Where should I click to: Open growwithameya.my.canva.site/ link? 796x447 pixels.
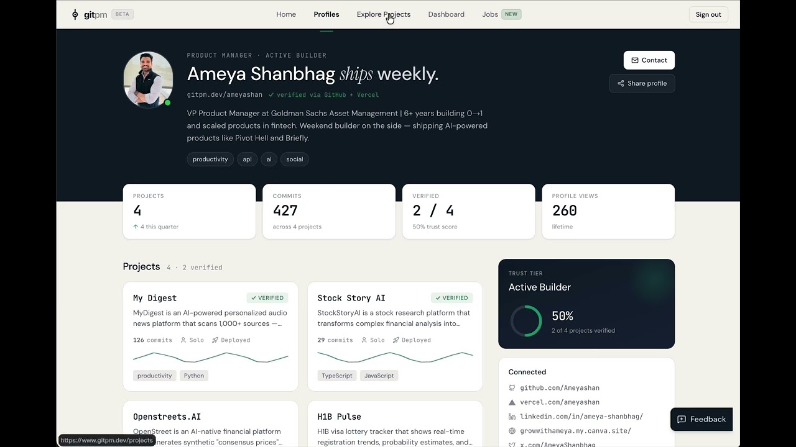pos(575,431)
